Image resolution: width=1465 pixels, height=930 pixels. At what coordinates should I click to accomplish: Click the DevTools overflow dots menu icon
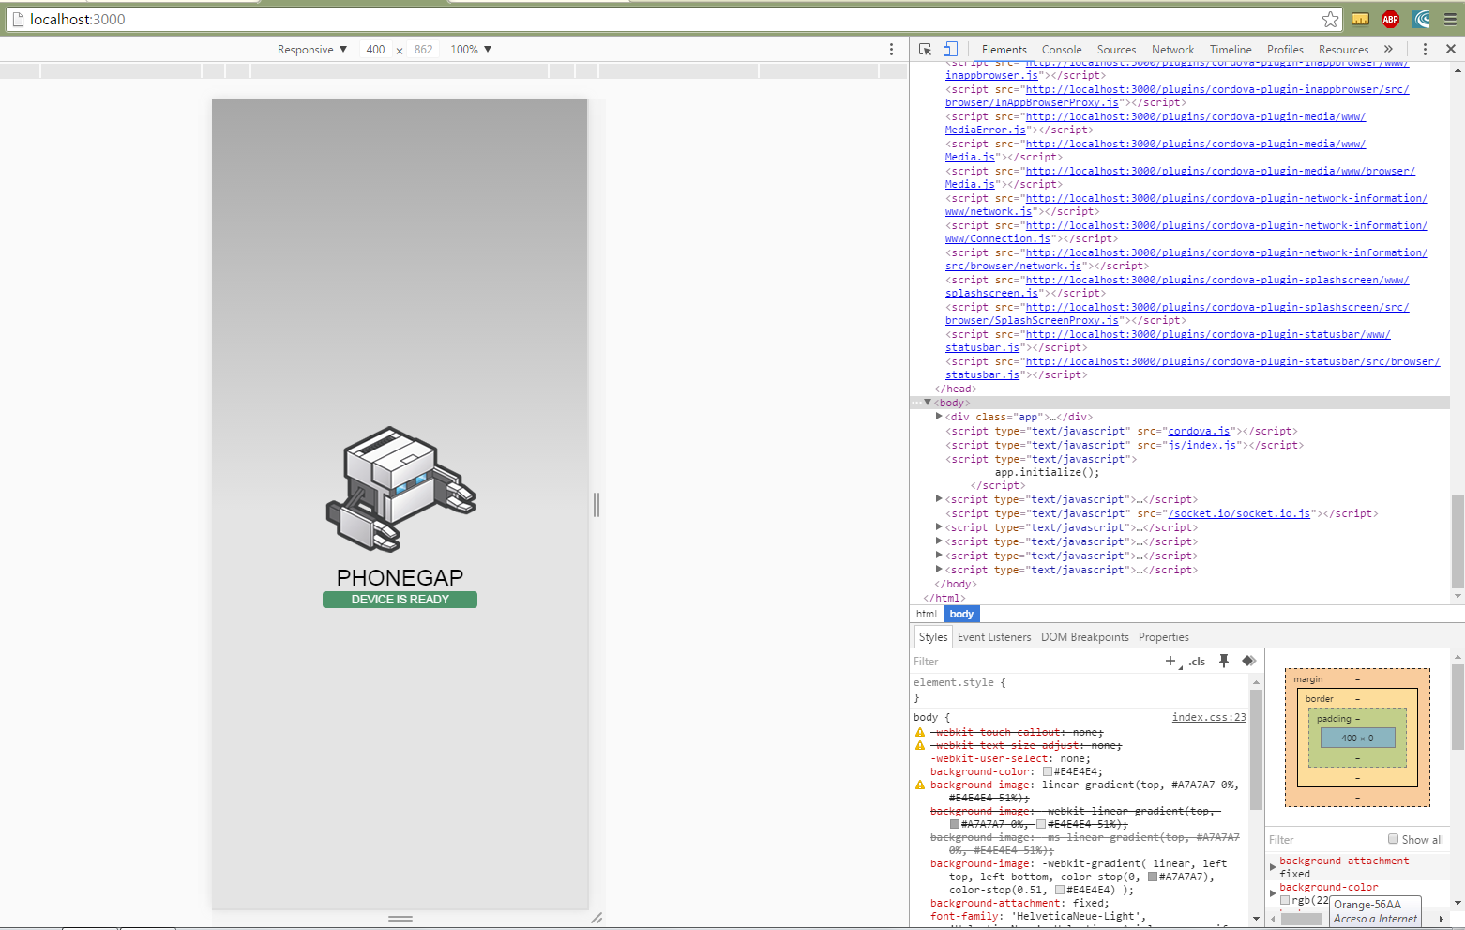point(1425,49)
